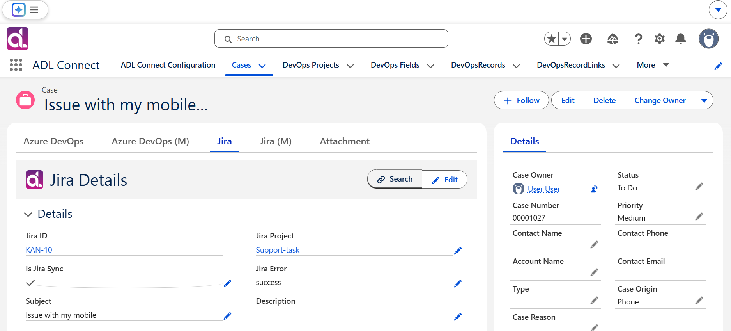
Task: Open the Setup gear icon
Action: [x=660, y=39]
